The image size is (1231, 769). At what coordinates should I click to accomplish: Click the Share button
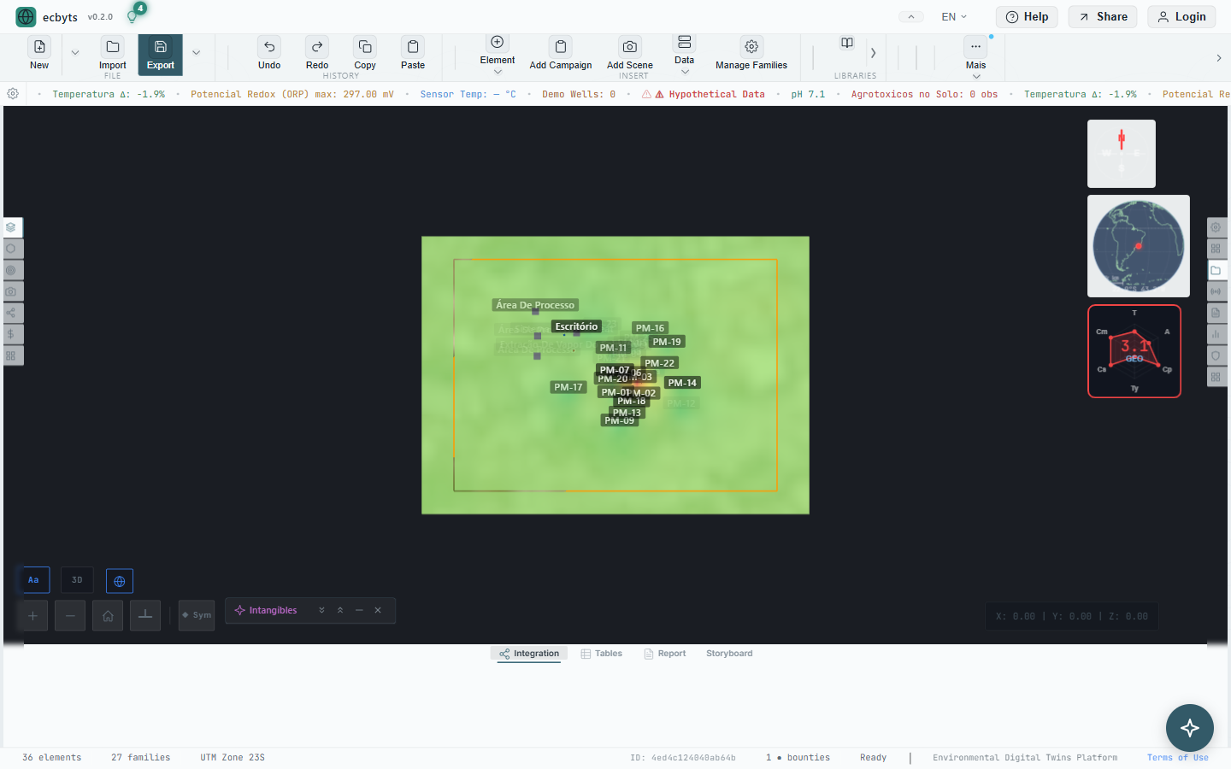coord(1103,17)
